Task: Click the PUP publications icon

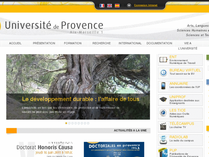Action: (x=163, y=153)
